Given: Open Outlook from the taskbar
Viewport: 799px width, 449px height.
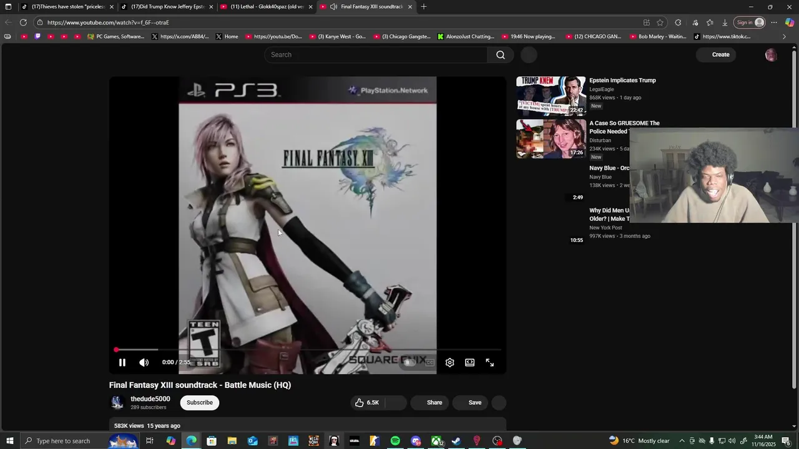Looking at the screenshot, I should click(252, 441).
